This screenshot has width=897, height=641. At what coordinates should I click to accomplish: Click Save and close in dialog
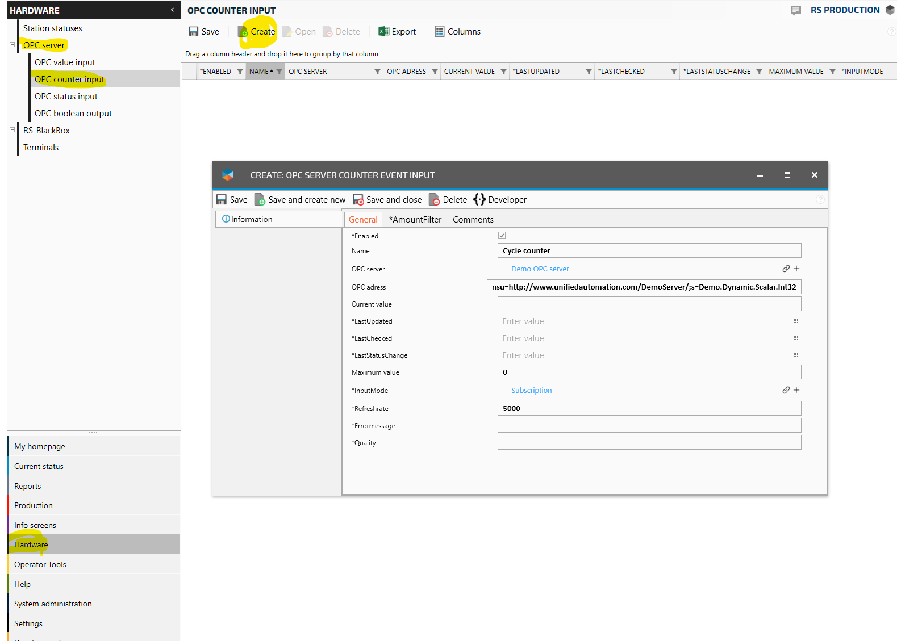point(387,200)
